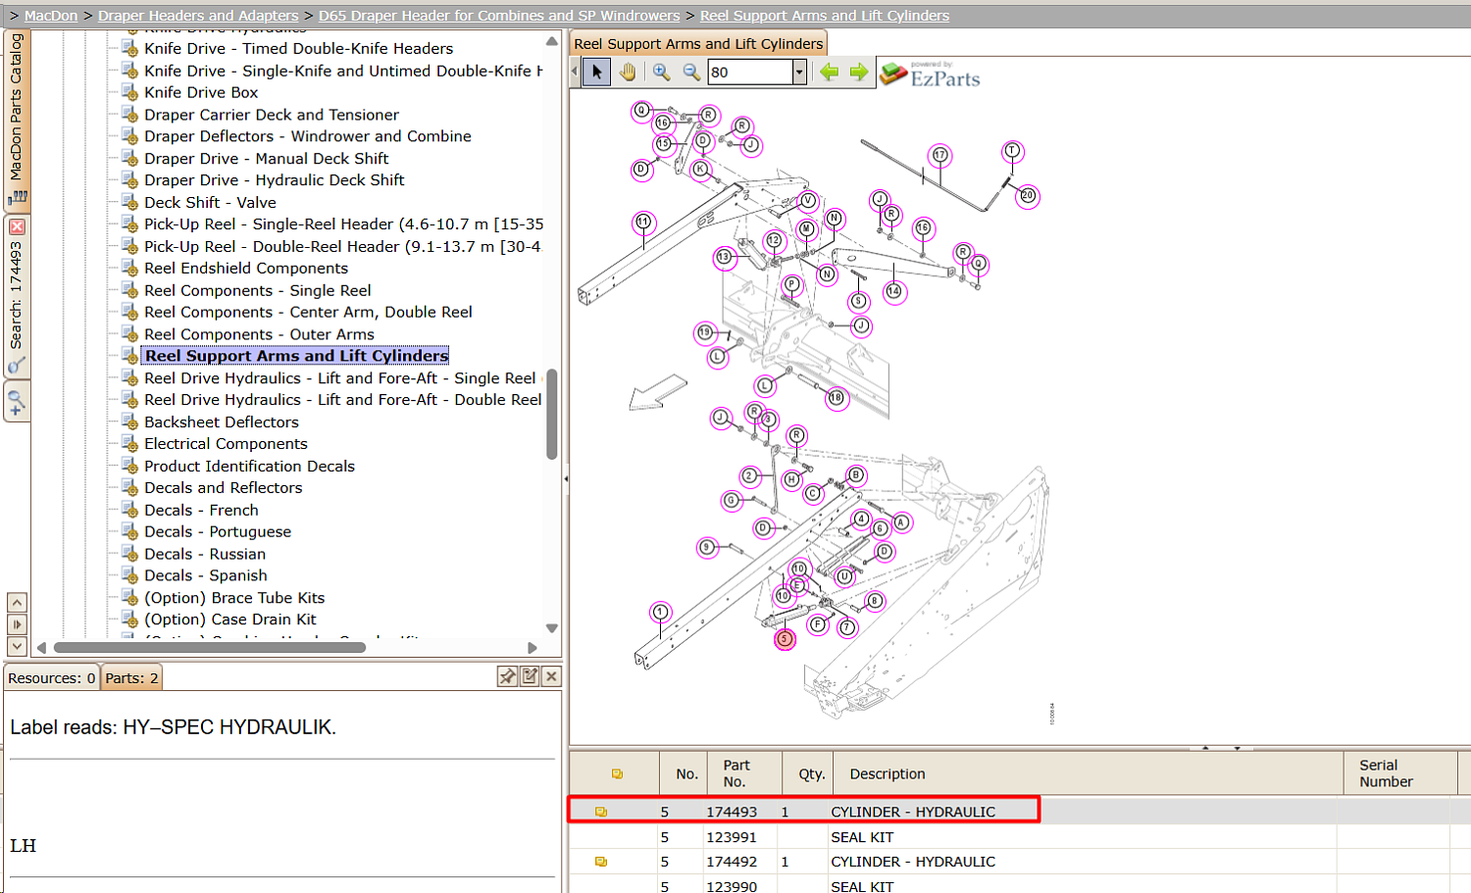Open the Search: 174493 side tab
This screenshot has height=893, width=1471.
[17, 296]
